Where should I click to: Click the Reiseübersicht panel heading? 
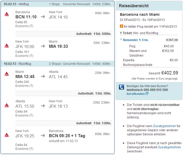134,6
